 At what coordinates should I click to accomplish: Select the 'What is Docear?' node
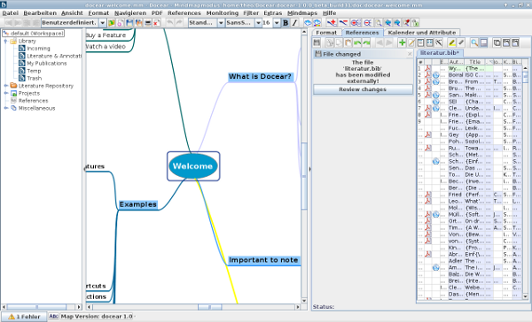(260, 77)
